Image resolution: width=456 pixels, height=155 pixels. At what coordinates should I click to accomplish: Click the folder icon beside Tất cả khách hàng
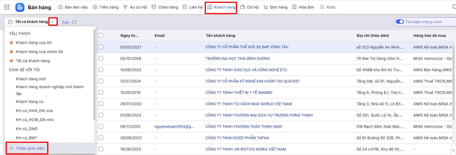[11, 22]
